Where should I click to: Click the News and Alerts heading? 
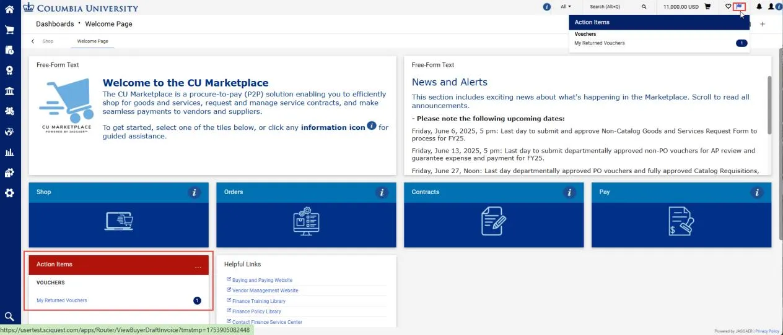pyautogui.click(x=450, y=82)
